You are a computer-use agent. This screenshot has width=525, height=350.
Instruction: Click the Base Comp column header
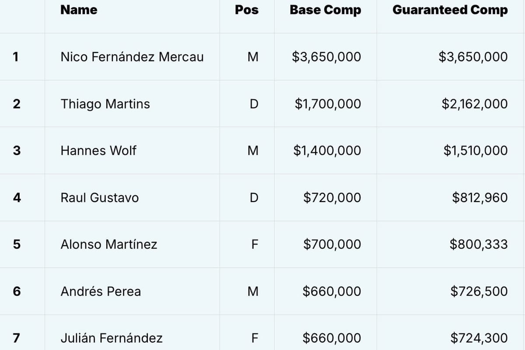tap(325, 10)
